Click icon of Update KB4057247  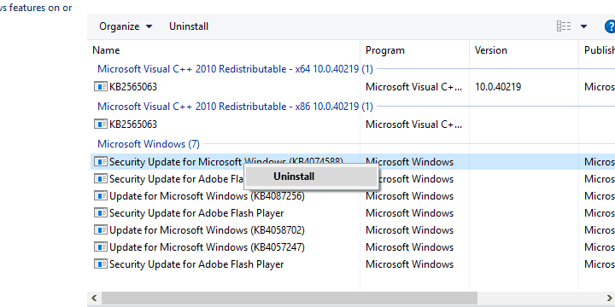coord(101,247)
